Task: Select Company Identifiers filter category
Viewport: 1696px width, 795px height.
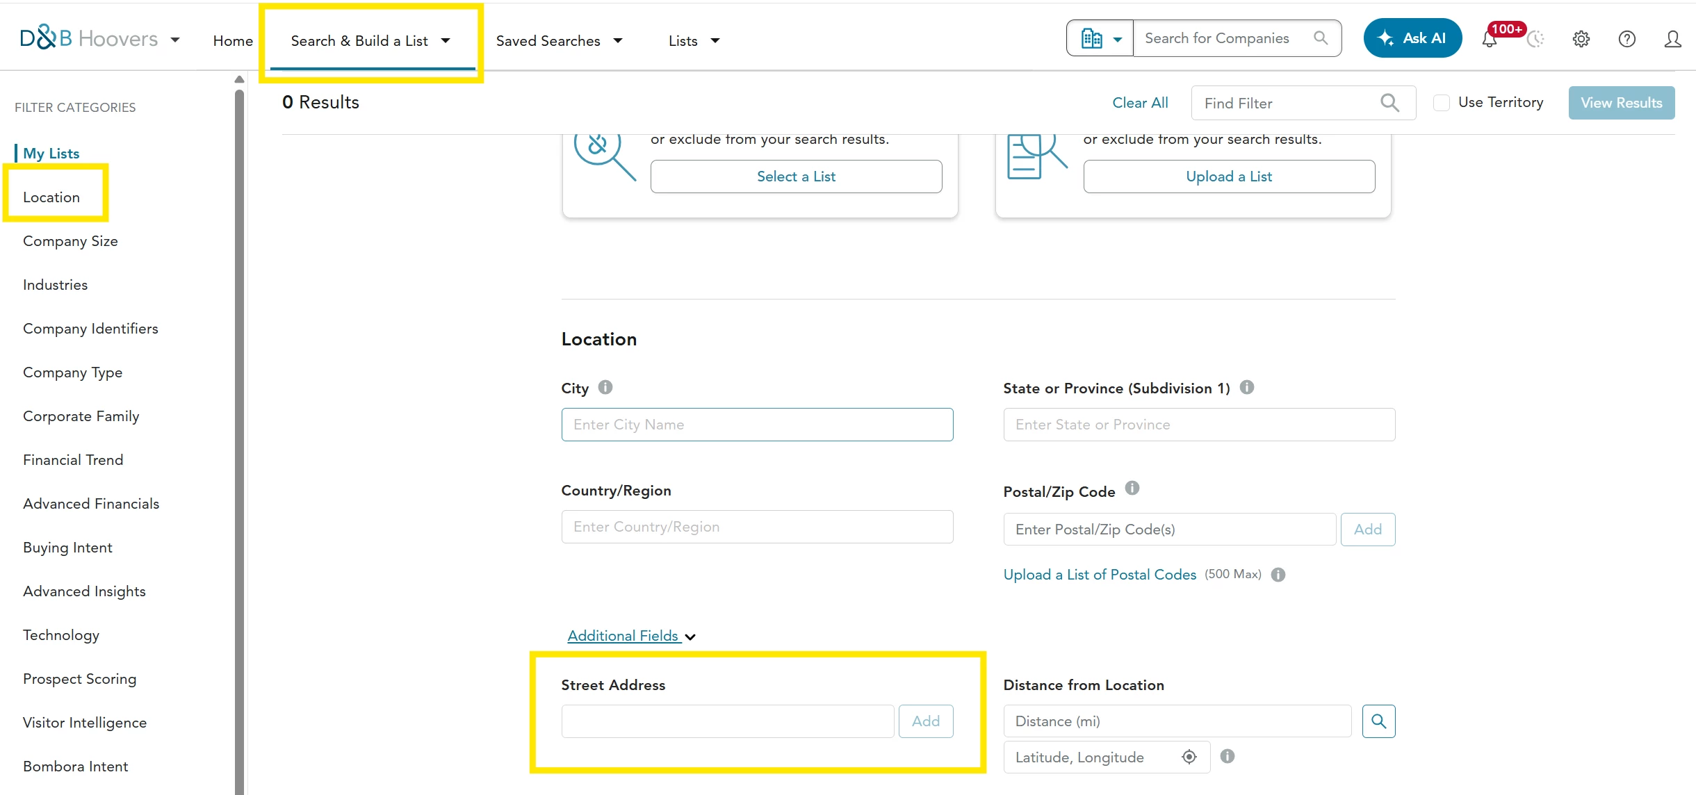Action: [x=90, y=328]
